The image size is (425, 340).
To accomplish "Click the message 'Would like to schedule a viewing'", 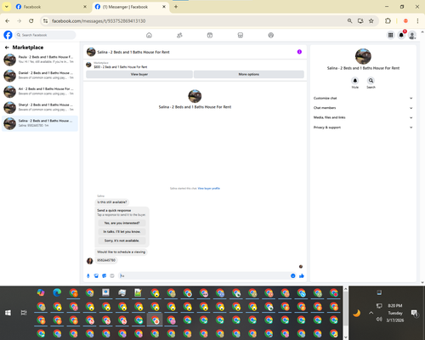I will tap(121, 252).
